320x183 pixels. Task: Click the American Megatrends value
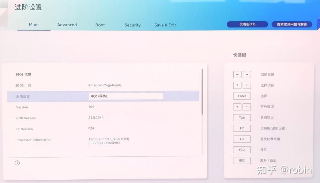click(105, 85)
